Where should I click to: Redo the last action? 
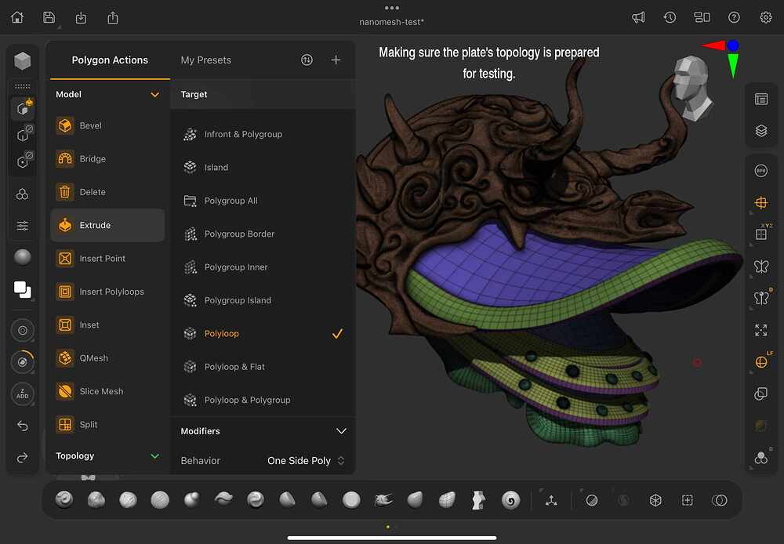(23, 458)
